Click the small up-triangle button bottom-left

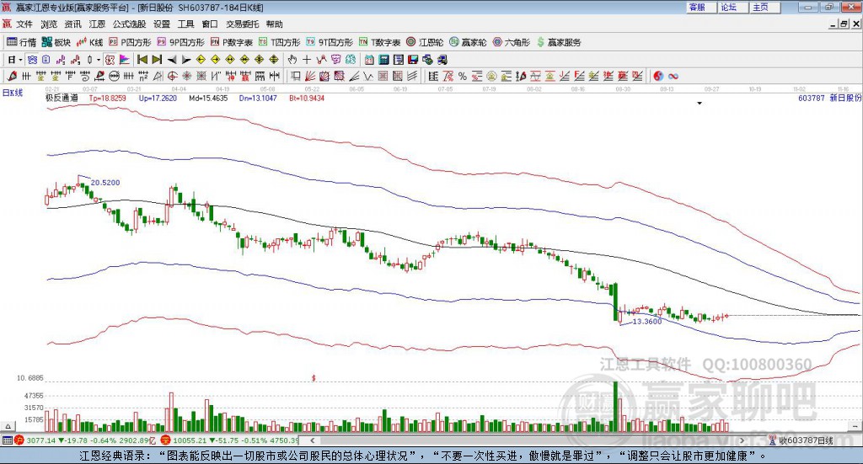pos(8,426)
